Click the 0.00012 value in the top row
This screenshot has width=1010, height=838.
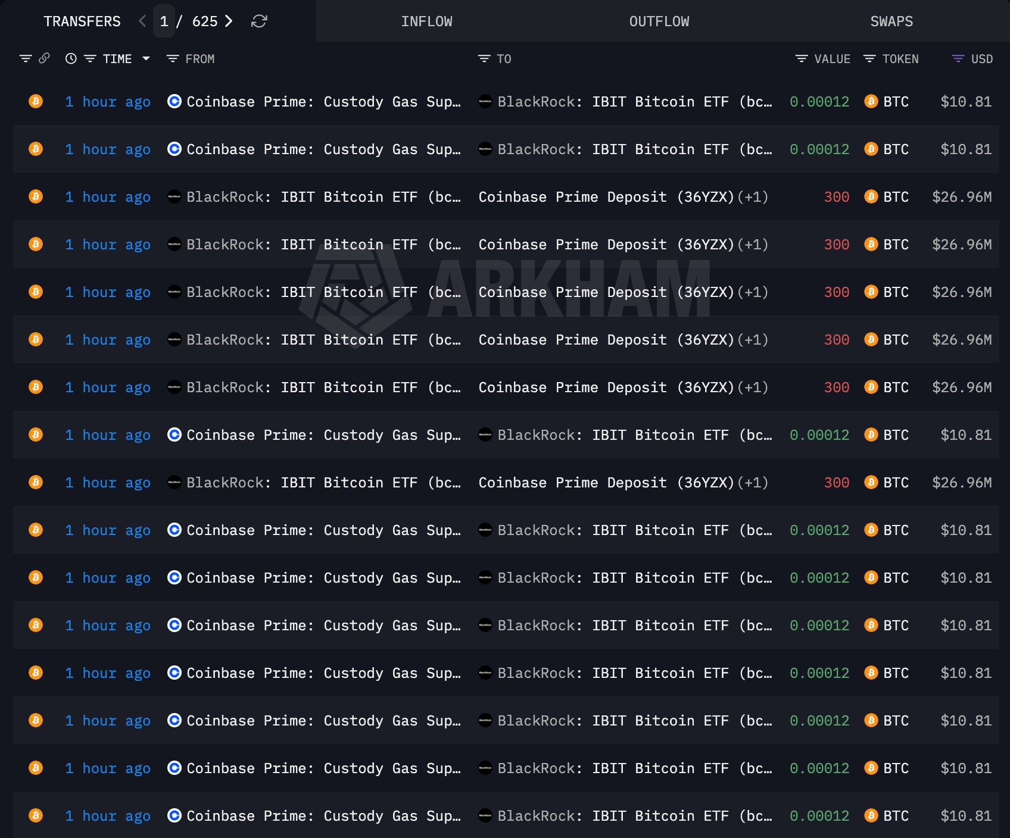819,102
